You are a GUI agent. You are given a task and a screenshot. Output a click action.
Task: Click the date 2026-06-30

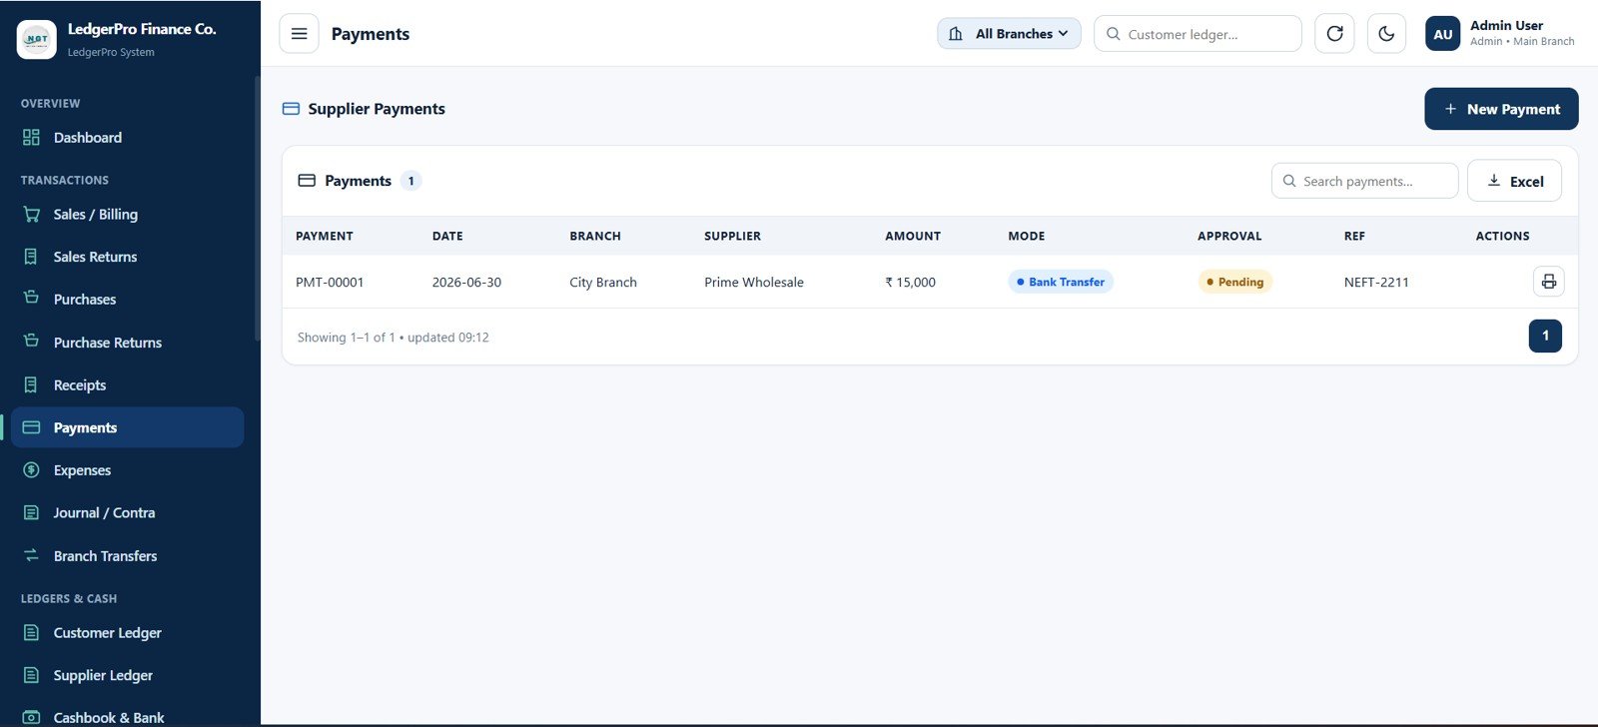pos(466,283)
